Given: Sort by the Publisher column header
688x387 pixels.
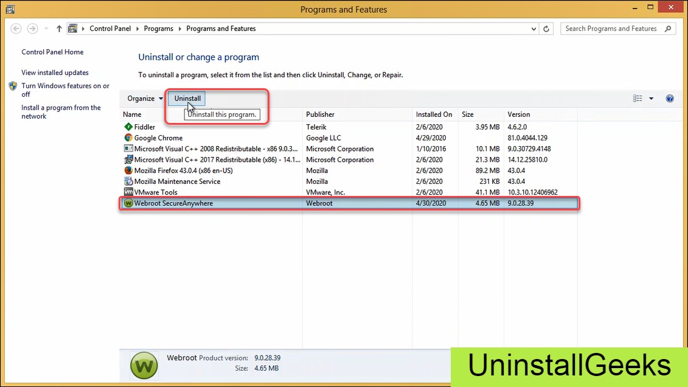Looking at the screenshot, I should 321,114.
